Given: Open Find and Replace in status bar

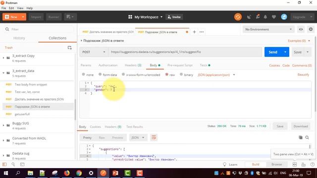Looking at the screenshot, I should (x=13, y=165).
